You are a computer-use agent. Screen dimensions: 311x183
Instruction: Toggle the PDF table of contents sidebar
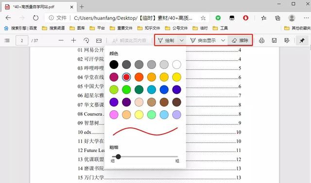pyautogui.click(x=7, y=41)
